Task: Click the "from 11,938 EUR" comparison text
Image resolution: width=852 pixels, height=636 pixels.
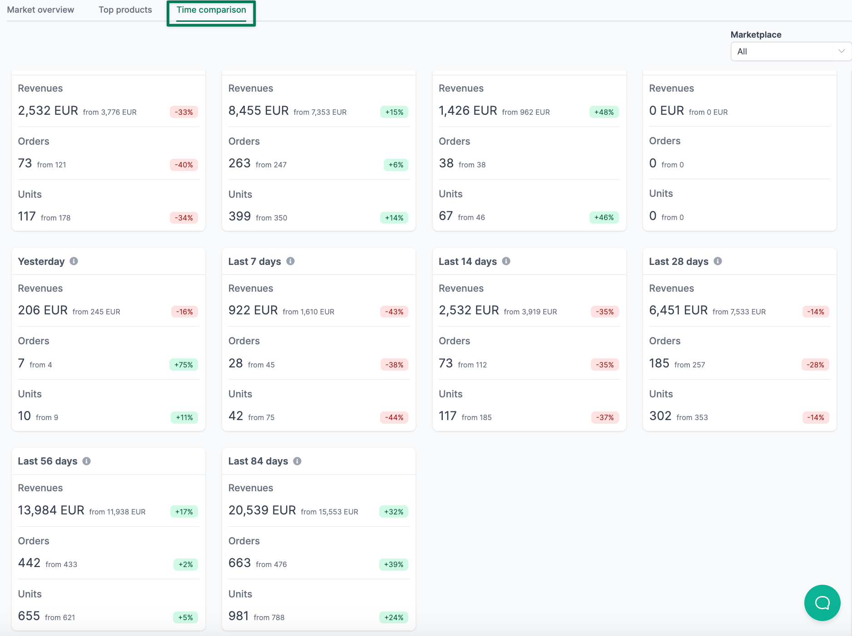Action: [x=117, y=512]
